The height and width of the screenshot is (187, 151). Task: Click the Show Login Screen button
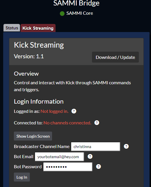point(33,136)
